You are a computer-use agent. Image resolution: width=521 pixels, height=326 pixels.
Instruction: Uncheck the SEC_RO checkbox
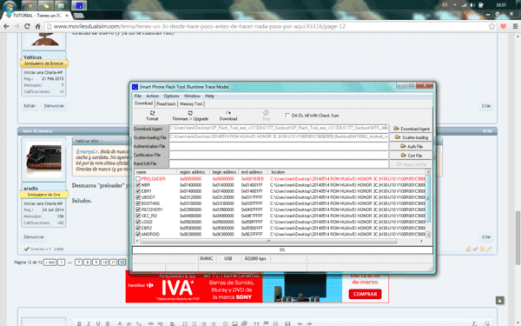(138, 216)
